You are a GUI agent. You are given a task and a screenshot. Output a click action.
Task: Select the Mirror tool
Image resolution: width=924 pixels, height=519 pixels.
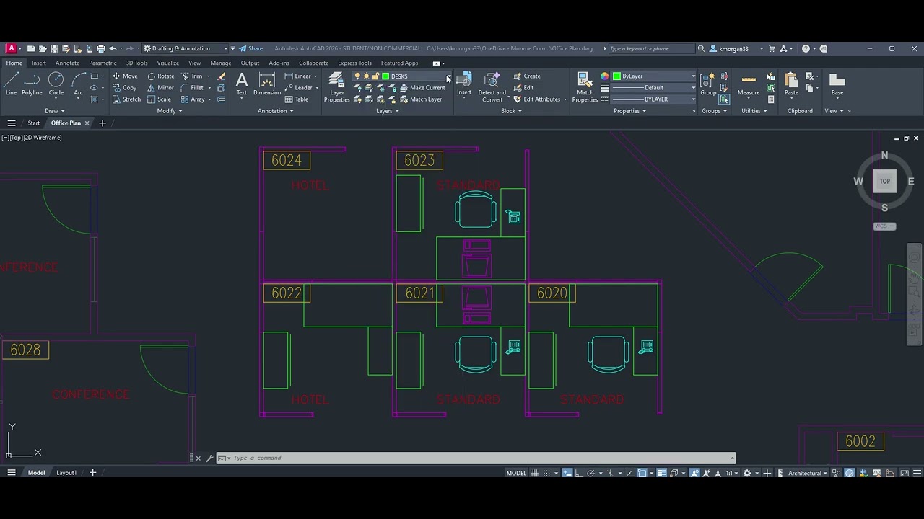160,88
